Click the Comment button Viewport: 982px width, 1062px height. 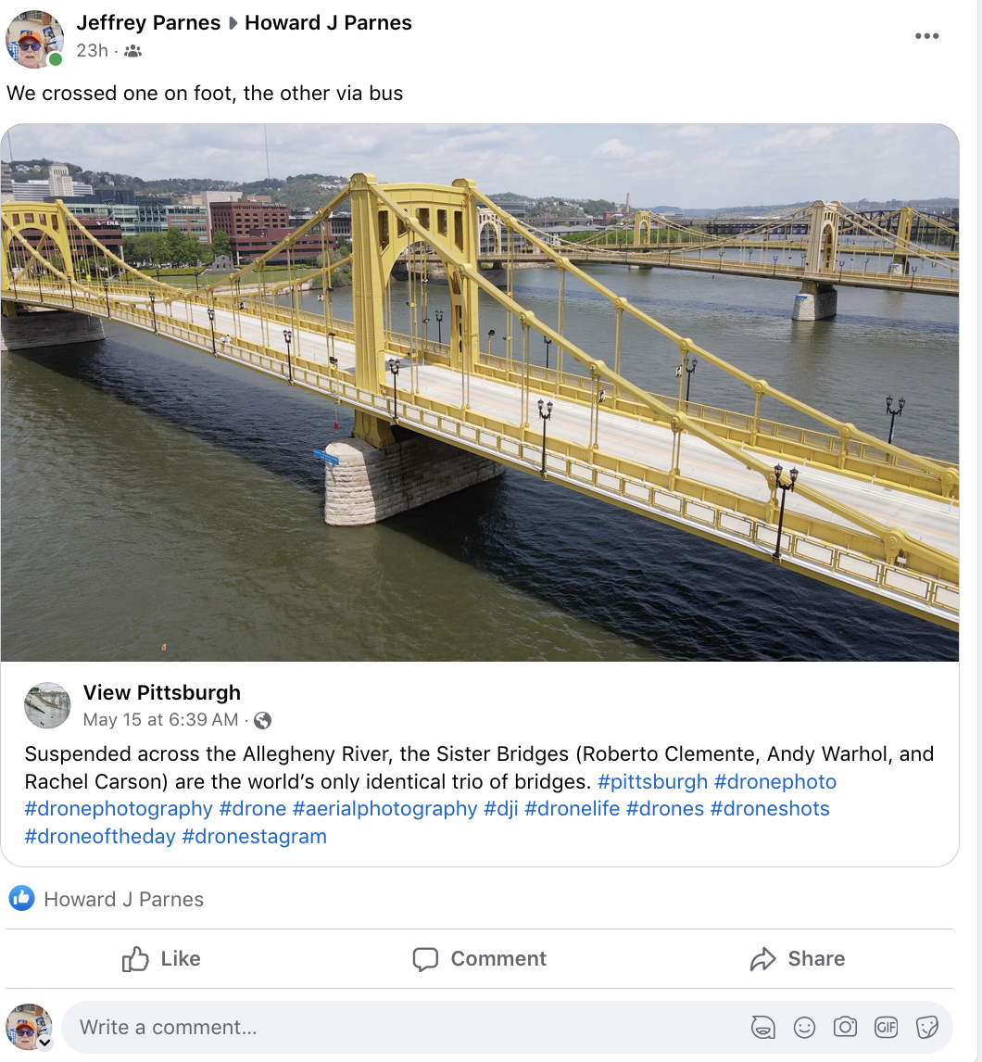click(x=479, y=958)
